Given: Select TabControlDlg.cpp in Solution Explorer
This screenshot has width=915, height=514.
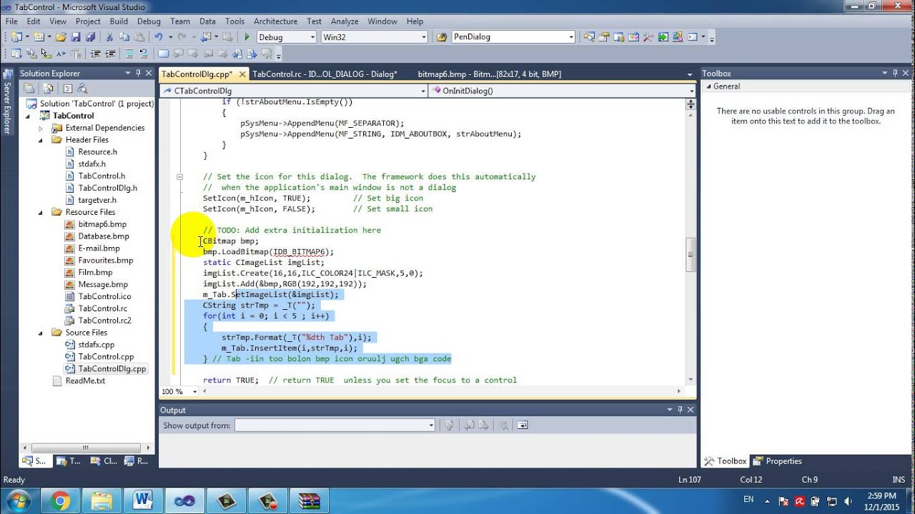Looking at the screenshot, I should (112, 369).
